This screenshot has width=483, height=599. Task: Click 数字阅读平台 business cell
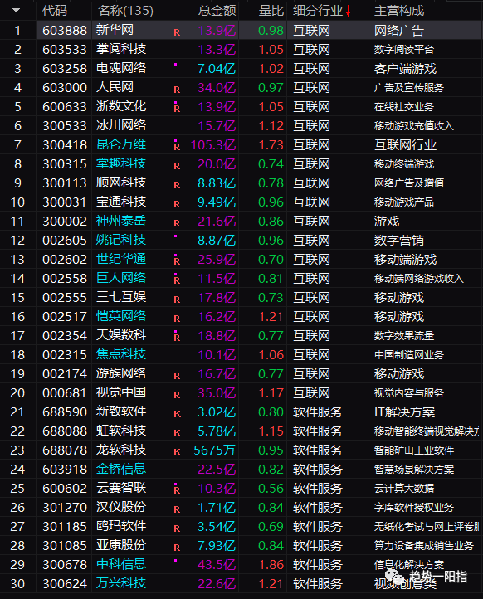pyautogui.click(x=404, y=49)
